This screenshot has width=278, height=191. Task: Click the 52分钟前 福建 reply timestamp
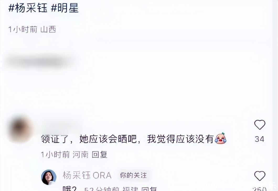tap(111, 189)
